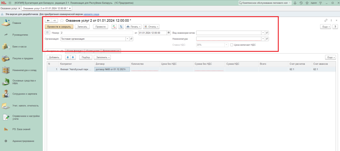Click the back navigation arrow button
The height and width of the screenshot is (151, 340).
(48, 20)
